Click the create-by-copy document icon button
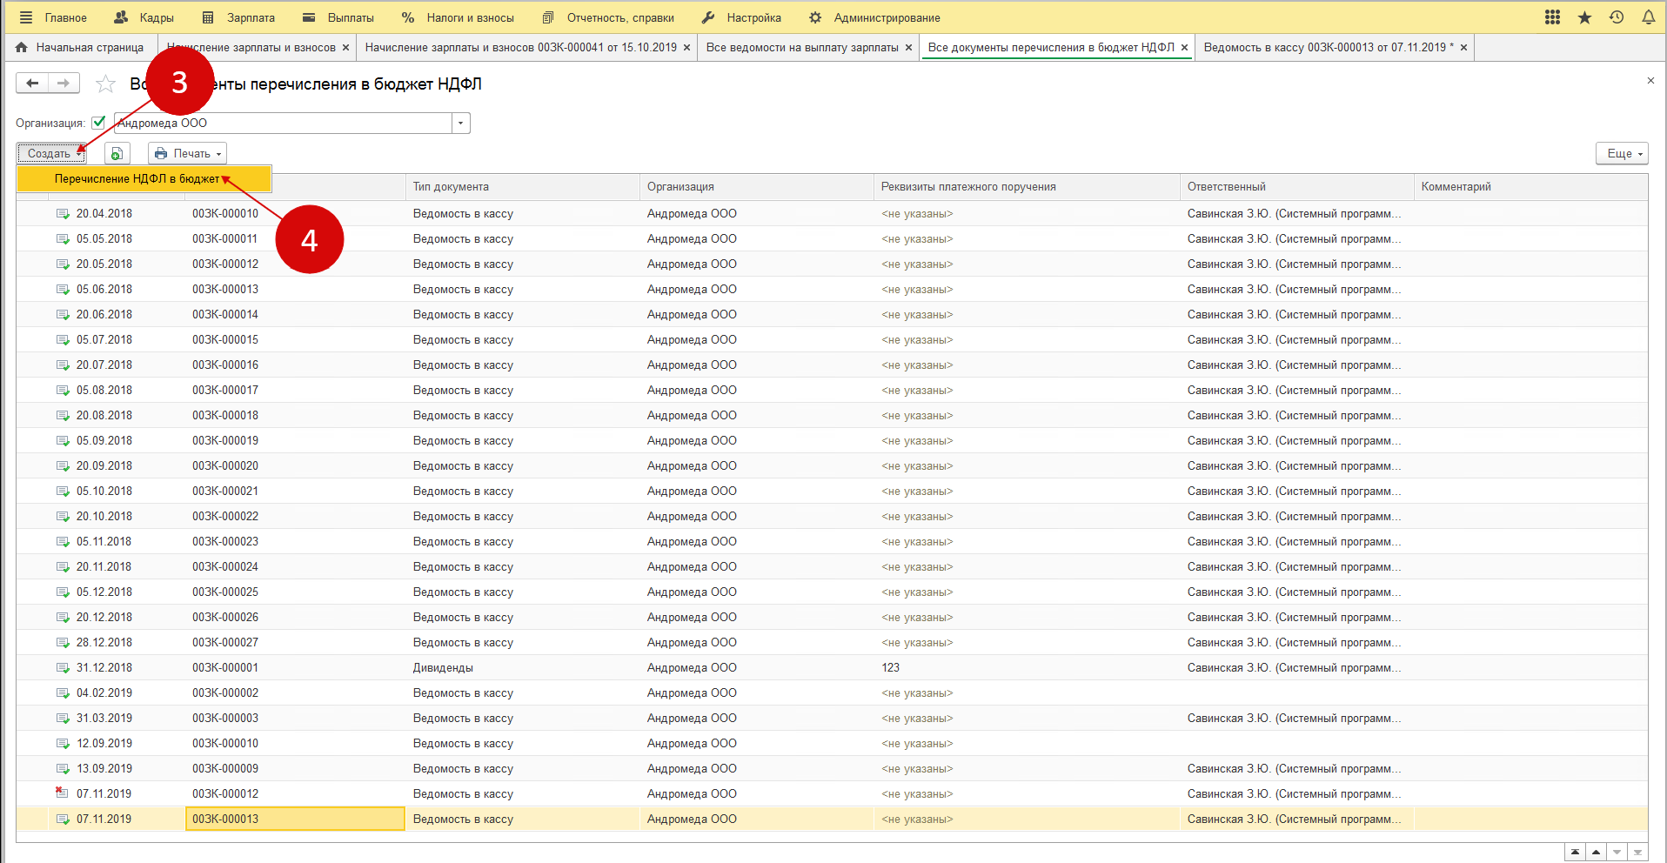 [117, 153]
